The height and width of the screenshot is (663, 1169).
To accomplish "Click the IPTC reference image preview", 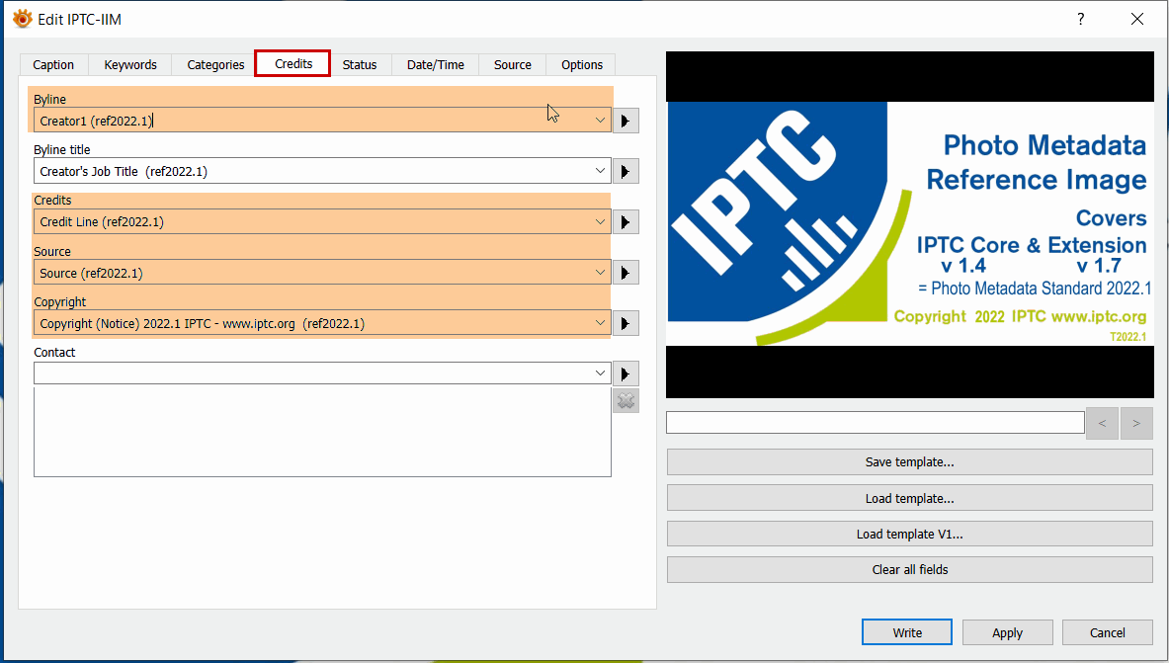I will coord(909,223).
